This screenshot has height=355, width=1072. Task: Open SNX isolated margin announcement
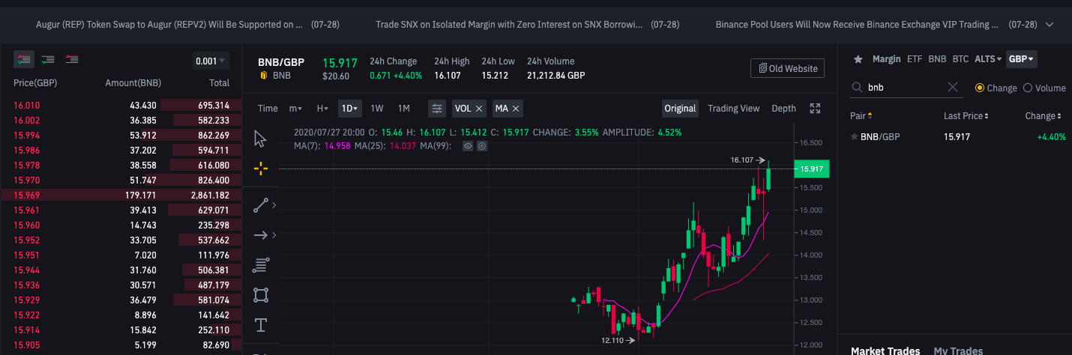[509, 25]
